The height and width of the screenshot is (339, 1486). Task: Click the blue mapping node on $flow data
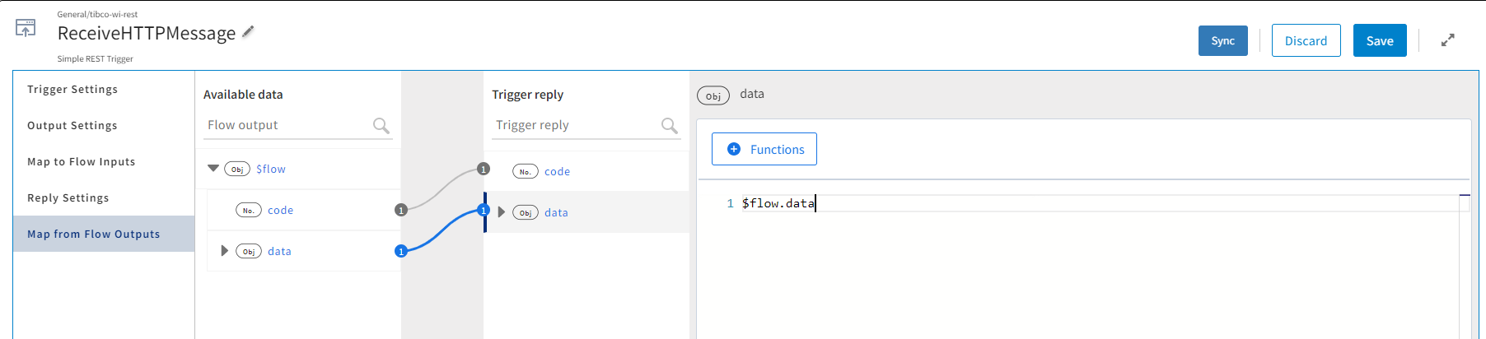pos(401,251)
